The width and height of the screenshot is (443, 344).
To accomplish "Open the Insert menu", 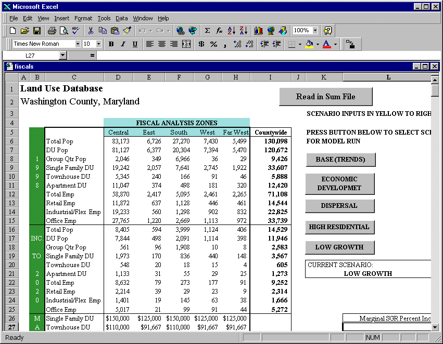I will point(61,18).
